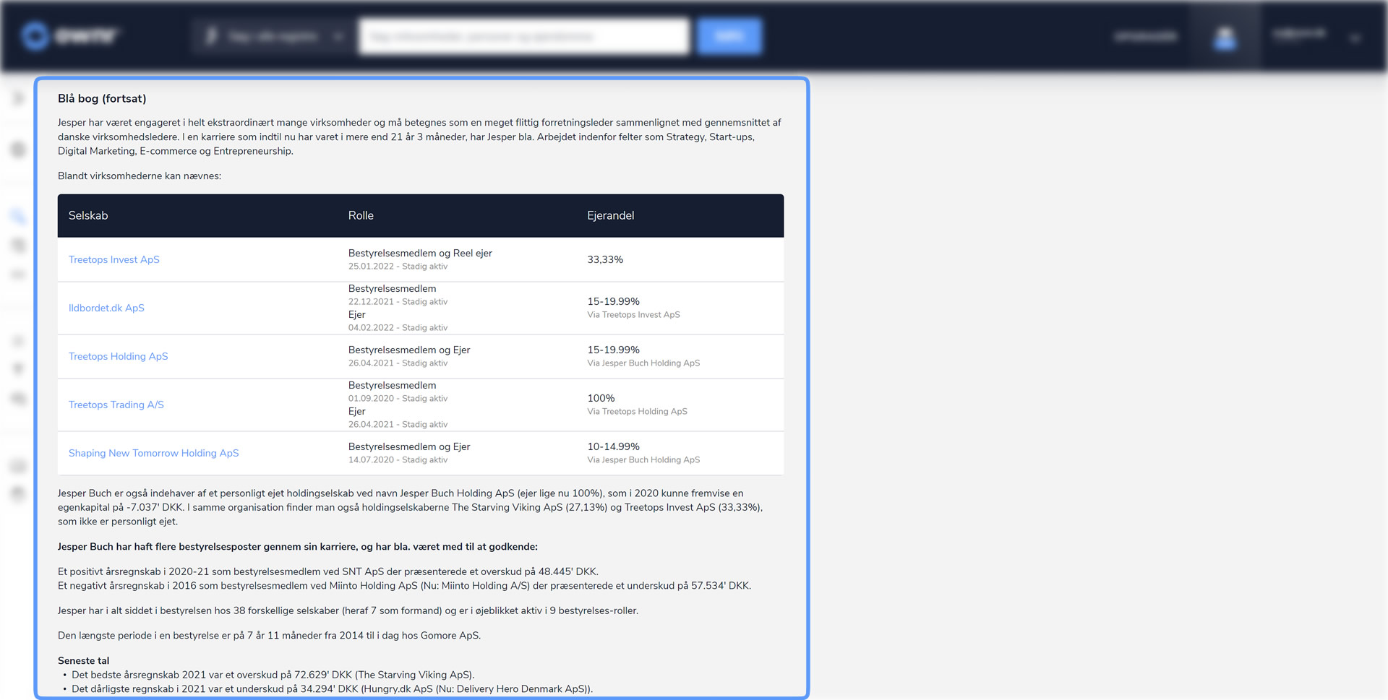This screenshot has height=700, width=1388.
Task: Click the Ejerandel column header
Action: tap(611, 215)
